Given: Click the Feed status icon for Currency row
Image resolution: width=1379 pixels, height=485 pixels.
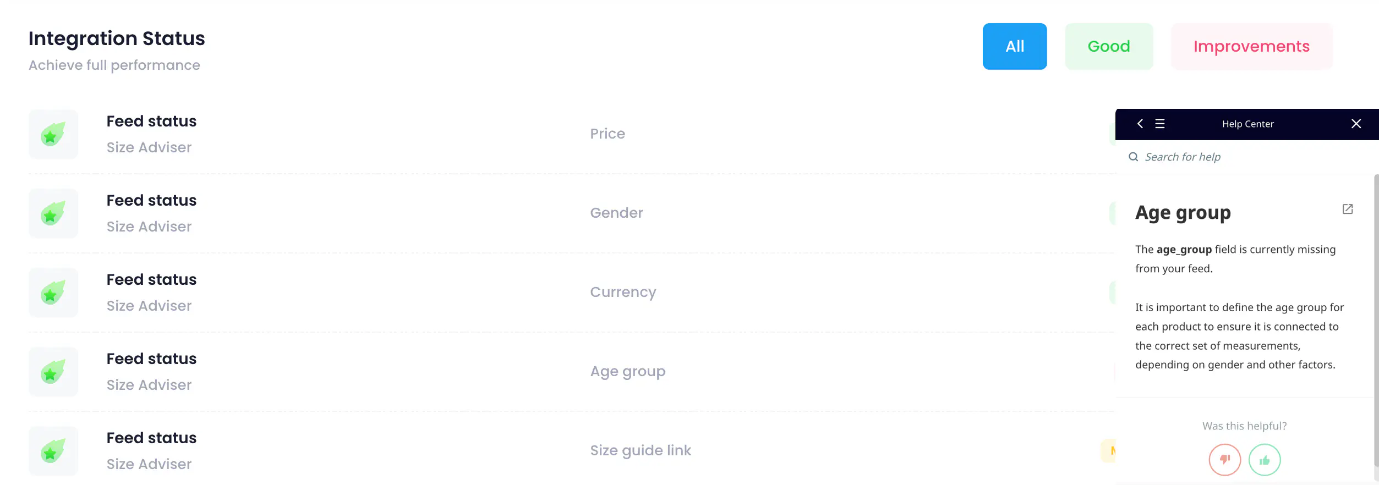Looking at the screenshot, I should pyautogui.click(x=53, y=293).
